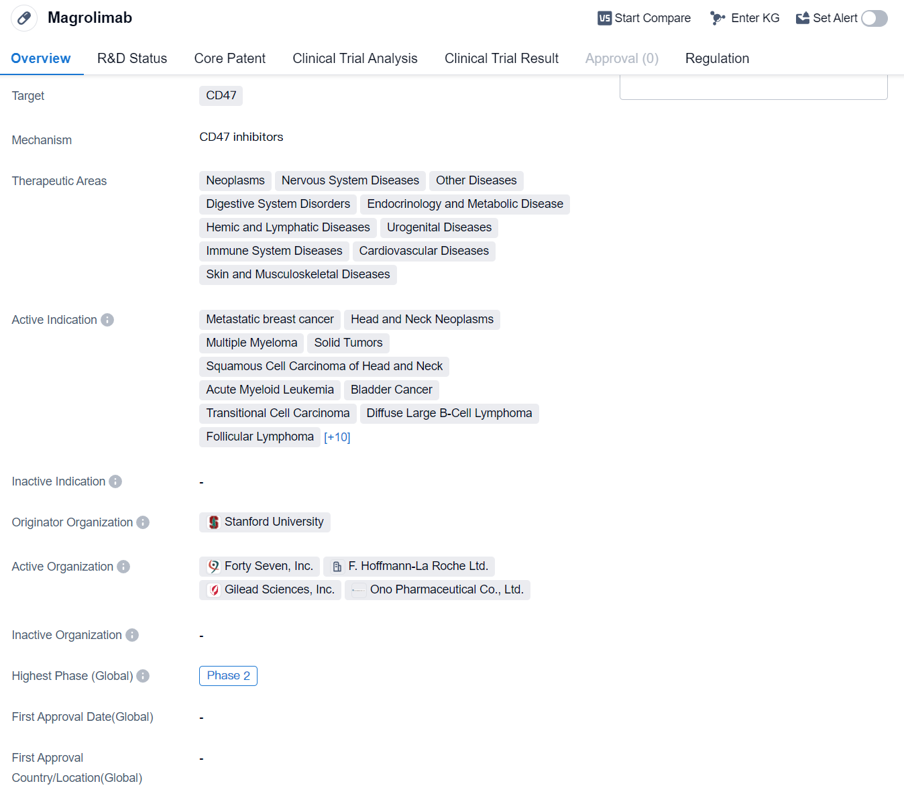Click the Phase 2 button
This screenshot has width=904, height=802.
[x=228, y=675]
